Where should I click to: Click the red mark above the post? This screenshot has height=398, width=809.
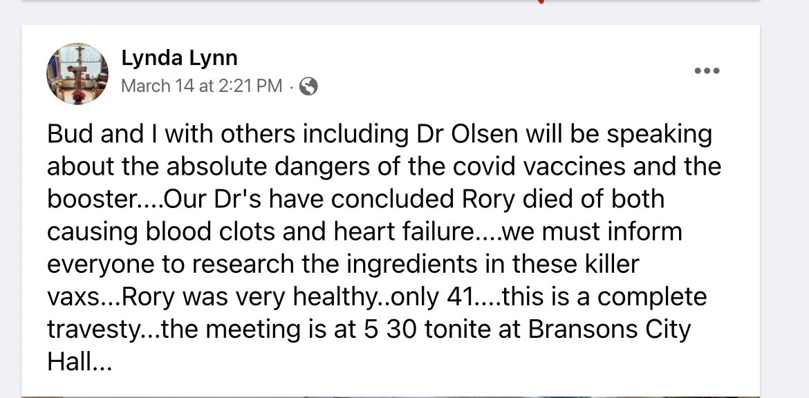pos(541,1)
